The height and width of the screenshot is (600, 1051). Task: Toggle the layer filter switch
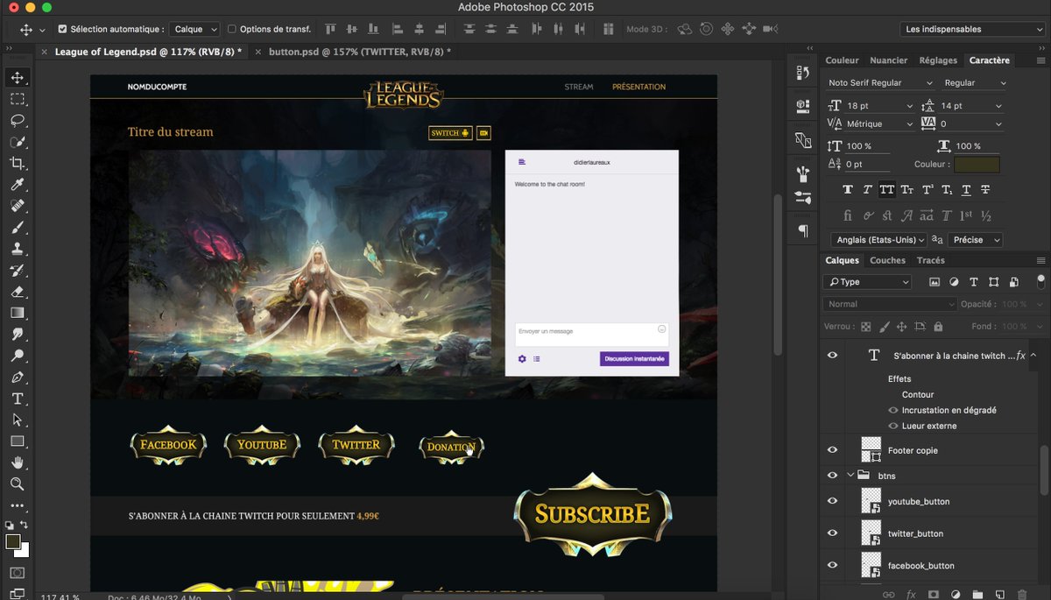(1041, 281)
